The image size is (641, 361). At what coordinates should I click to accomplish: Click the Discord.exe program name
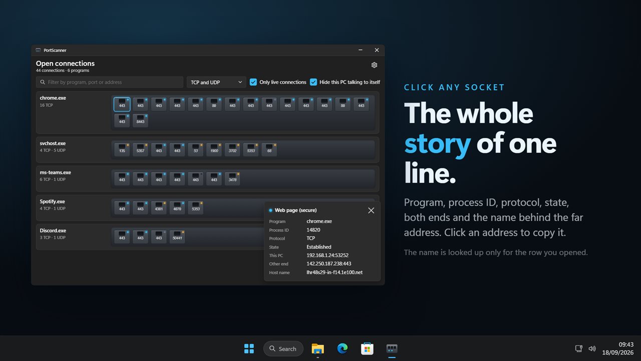[x=53, y=231]
